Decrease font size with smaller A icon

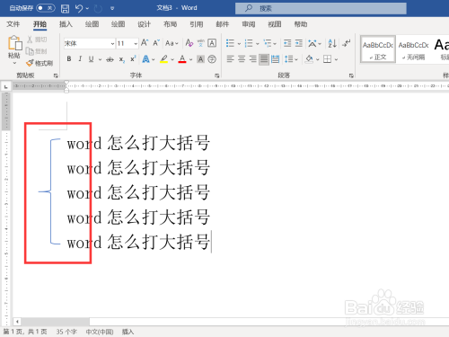click(x=156, y=43)
